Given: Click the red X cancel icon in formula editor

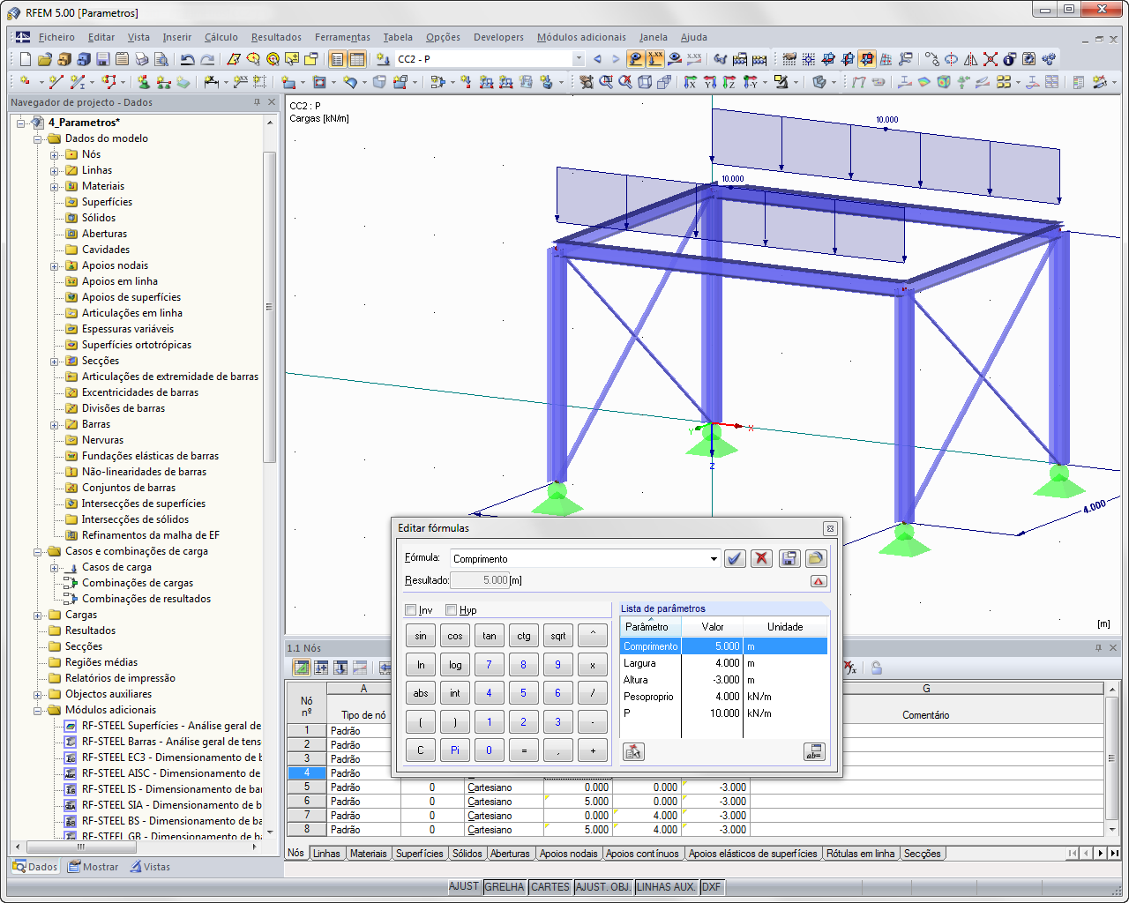Looking at the screenshot, I should (761, 558).
